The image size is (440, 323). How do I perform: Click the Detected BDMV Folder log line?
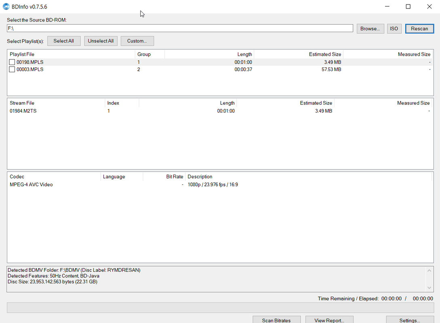[x=74, y=270]
